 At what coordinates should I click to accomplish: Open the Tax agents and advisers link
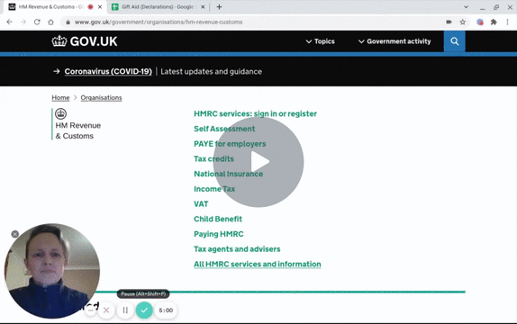237,249
